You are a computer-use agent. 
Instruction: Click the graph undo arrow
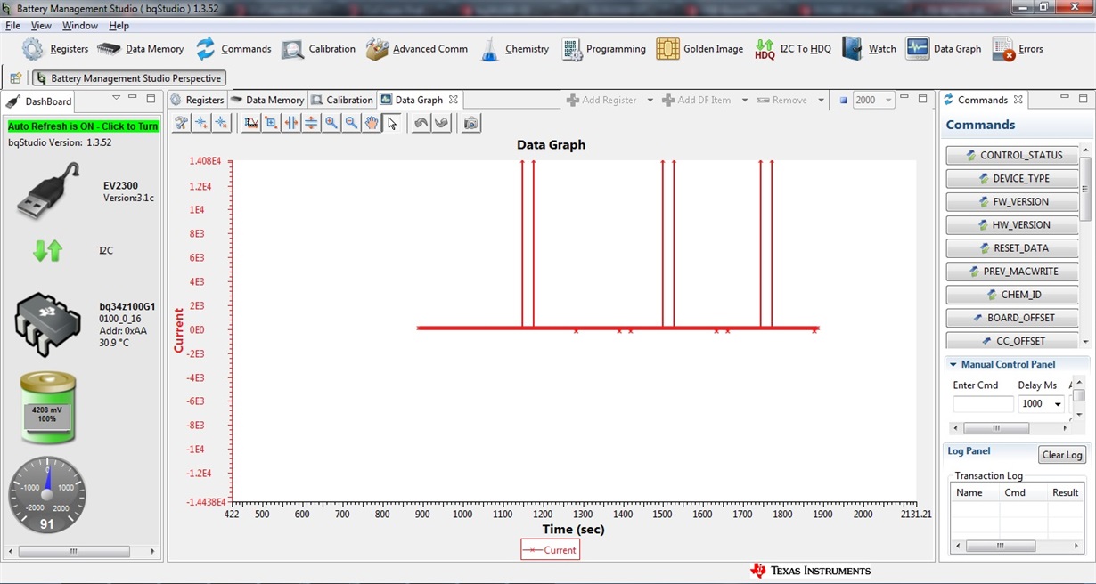[421, 123]
